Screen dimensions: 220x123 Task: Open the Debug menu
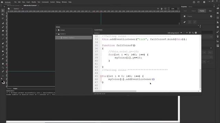58,2
